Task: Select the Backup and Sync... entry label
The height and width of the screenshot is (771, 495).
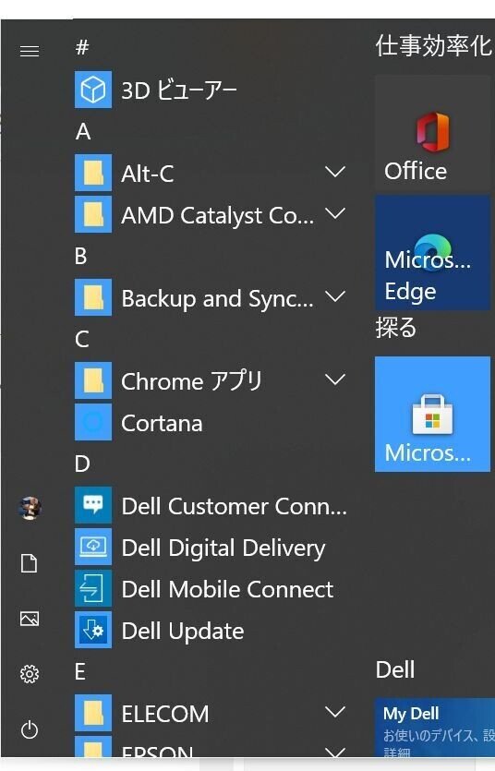Action: pyautogui.click(x=218, y=298)
